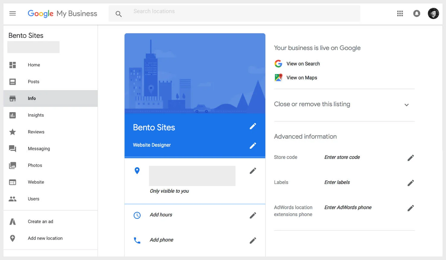Edit the AdWords phone pencil
The image size is (446, 260).
411,208
